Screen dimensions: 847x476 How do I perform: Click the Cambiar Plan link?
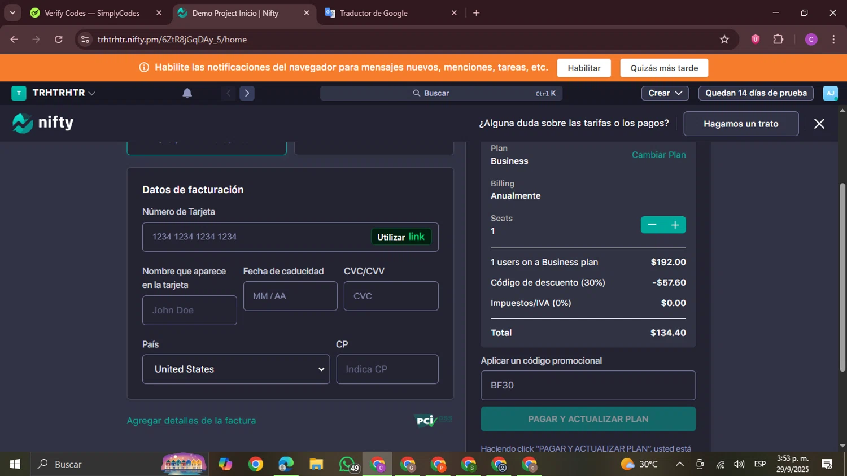click(x=658, y=155)
